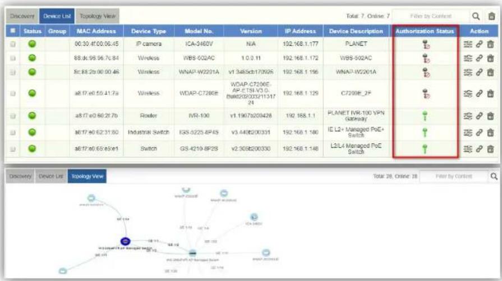Select Device List tab in lower panel
The height and width of the screenshot is (281, 502).
51,176
